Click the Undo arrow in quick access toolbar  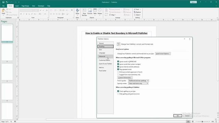coord(7,2)
